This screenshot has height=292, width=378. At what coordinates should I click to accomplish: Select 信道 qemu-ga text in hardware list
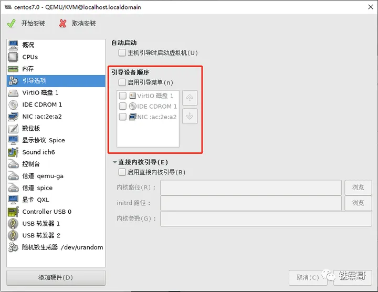tap(43, 176)
